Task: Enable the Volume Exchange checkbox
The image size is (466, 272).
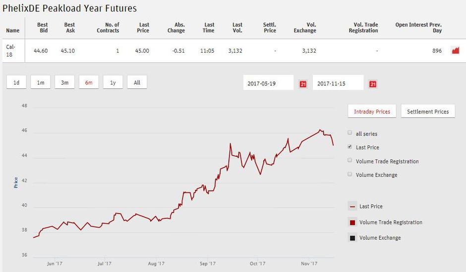Action: coord(350,174)
